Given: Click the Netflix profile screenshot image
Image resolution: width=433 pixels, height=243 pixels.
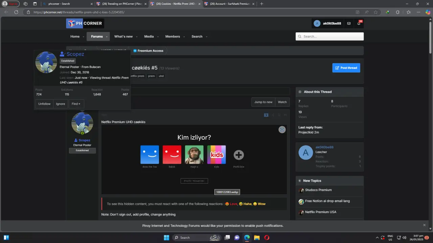Looking at the screenshot, I should click(x=194, y=159).
